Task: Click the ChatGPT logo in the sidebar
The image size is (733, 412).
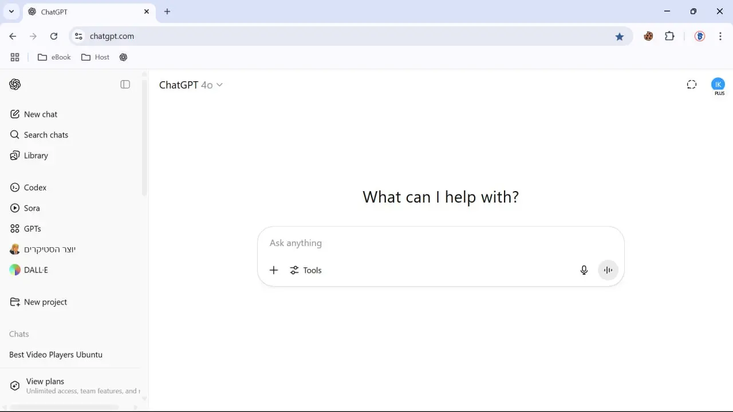Action: click(15, 85)
